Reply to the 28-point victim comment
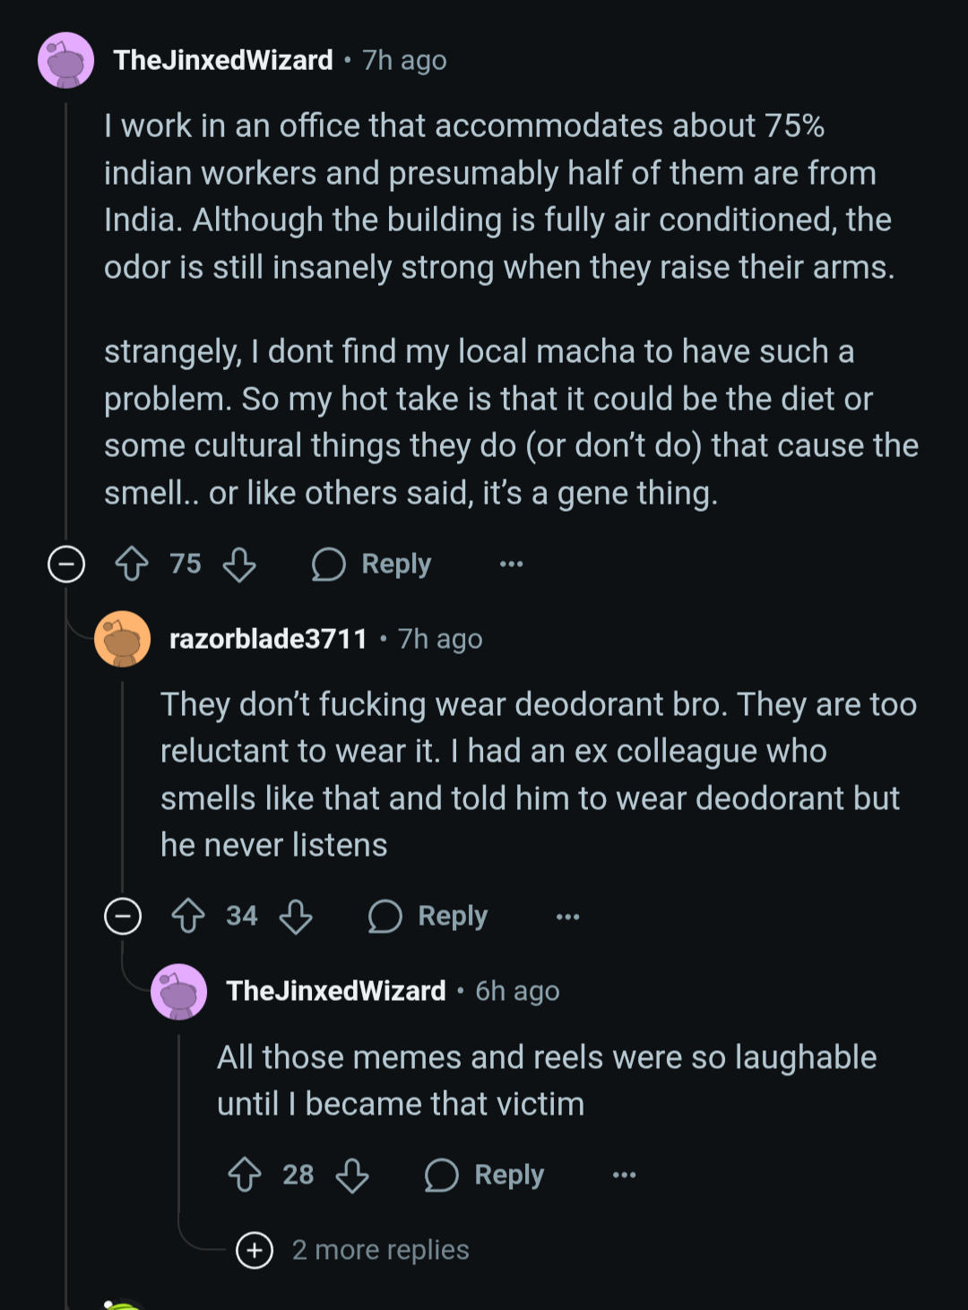The image size is (968, 1310). (x=485, y=1175)
